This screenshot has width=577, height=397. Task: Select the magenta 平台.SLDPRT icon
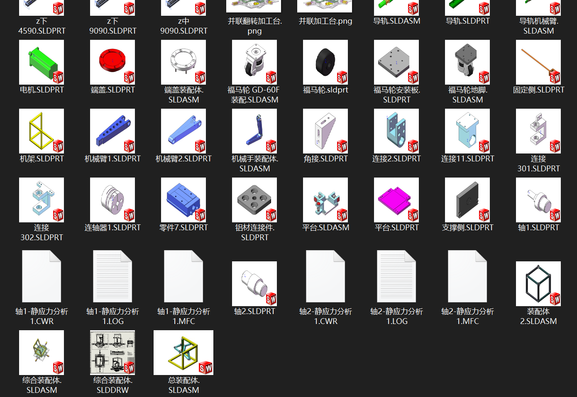(x=396, y=200)
